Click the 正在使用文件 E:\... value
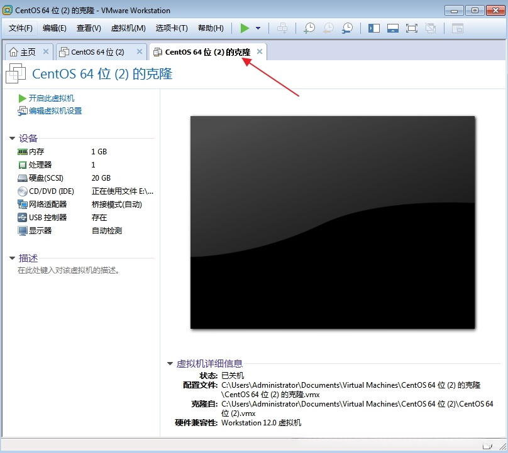 (x=123, y=191)
